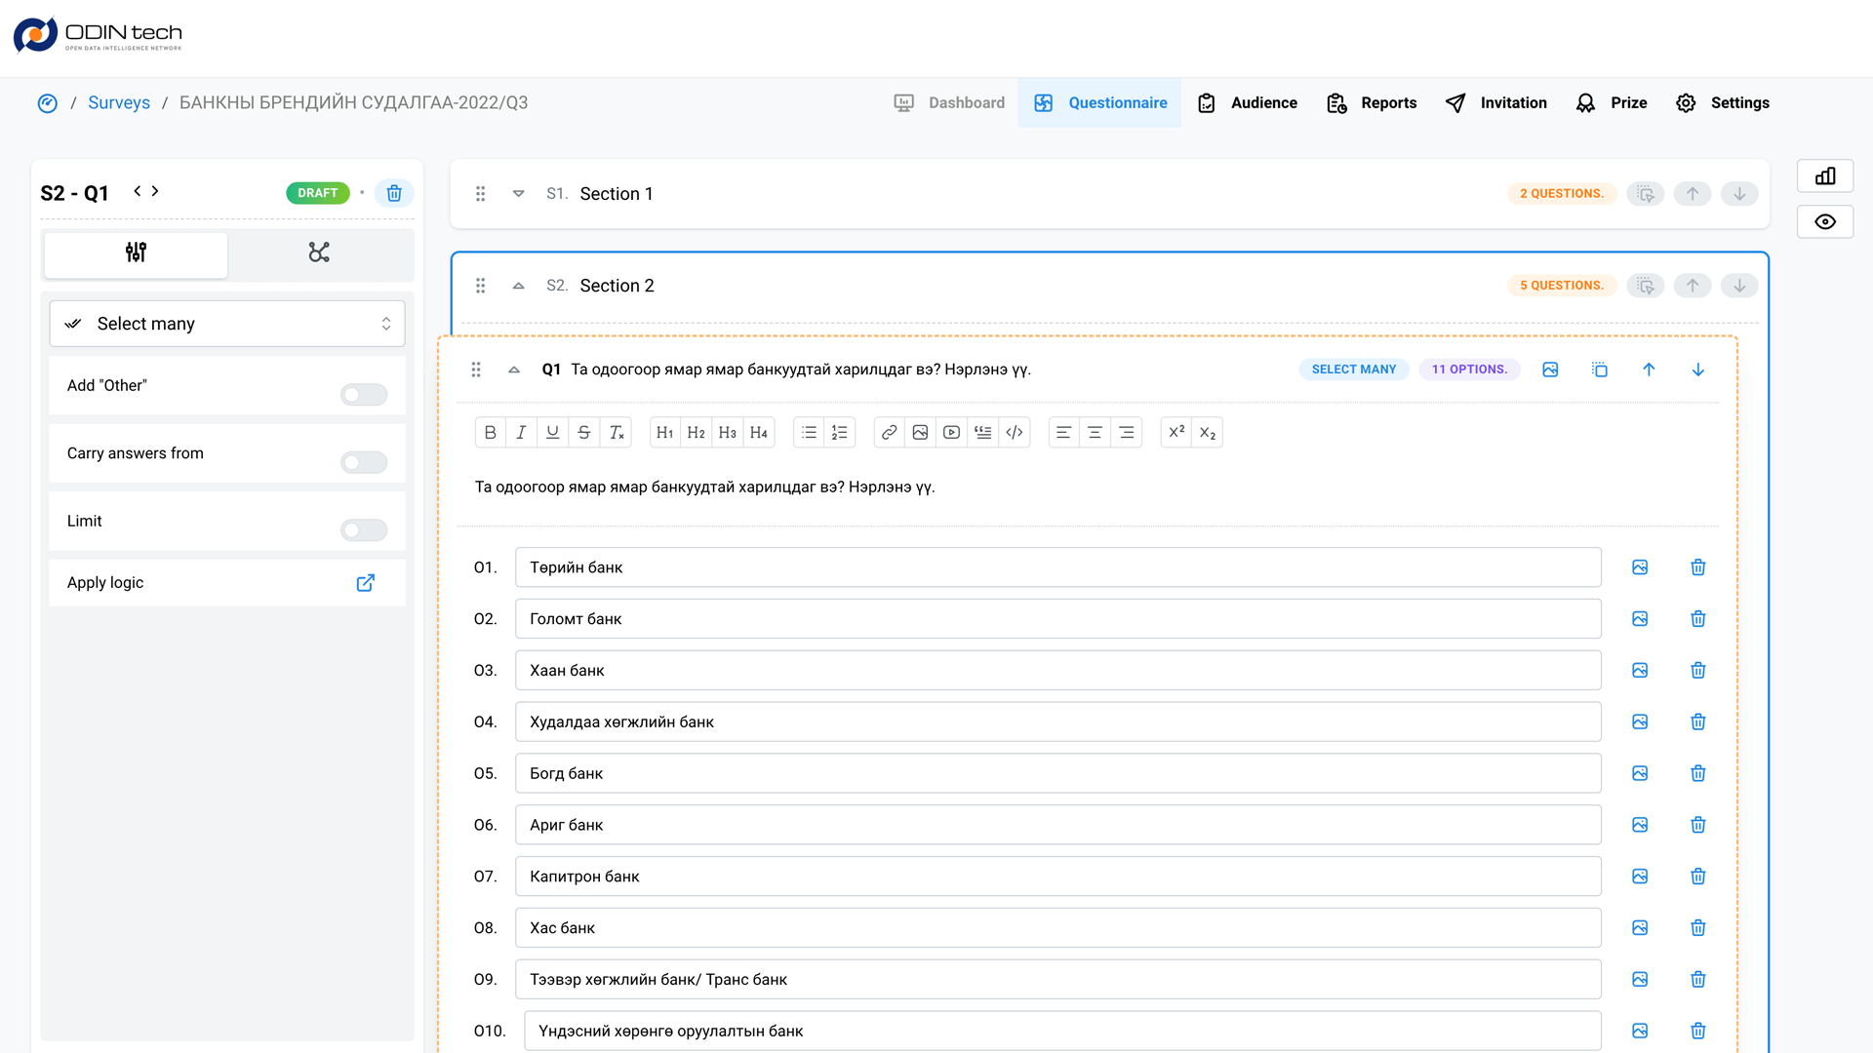Insert a link with the link icon
1873x1053 pixels.
click(x=889, y=432)
